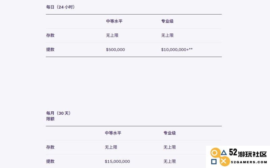The height and width of the screenshot is (168, 270).
Task: Click the 52GAMERS.COM watermark logo
Action: (239, 157)
